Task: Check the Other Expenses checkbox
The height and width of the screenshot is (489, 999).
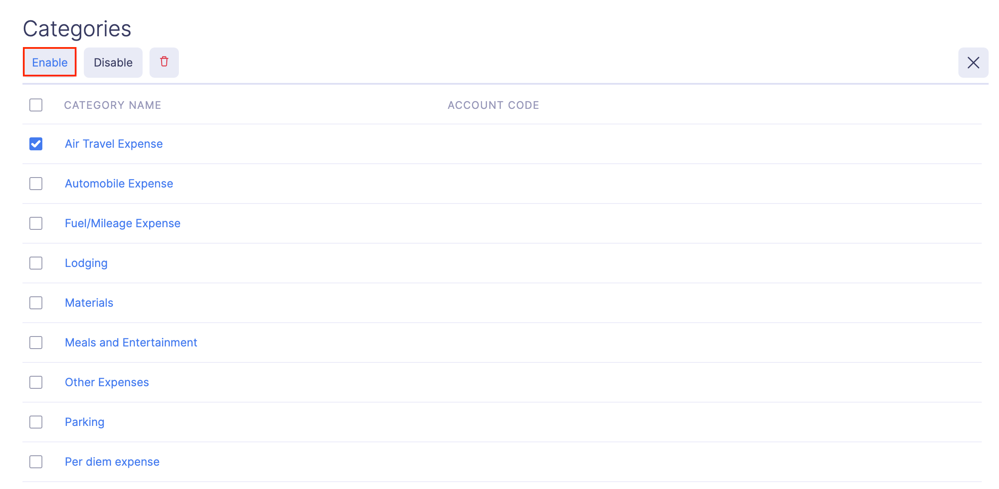Action: point(35,382)
